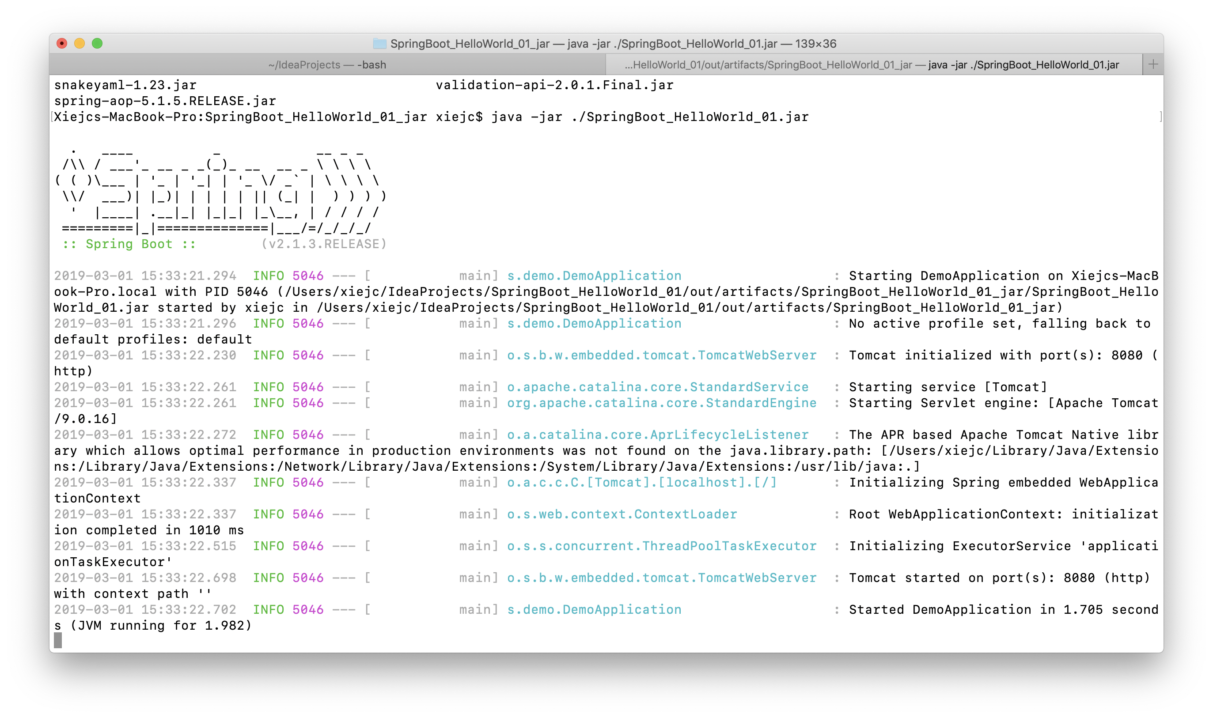This screenshot has width=1213, height=718.
Task: Click the green ':: Spring Boot ::' label
Action: pos(129,244)
